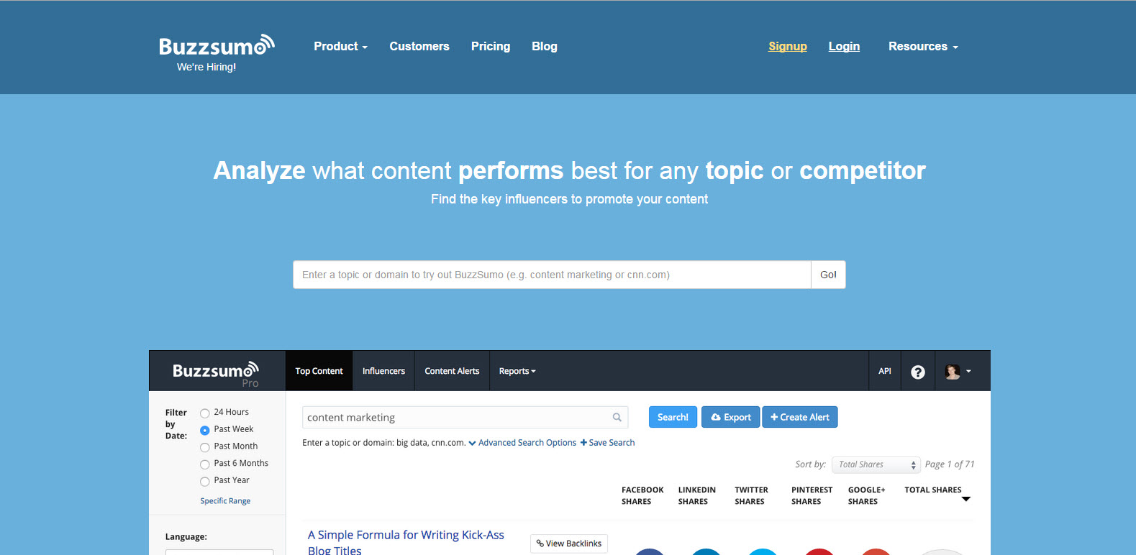The height and width of the screenshot is (555, 1136).
Task: Click We're Hiring! link under logo
Action: pos(206,67)
